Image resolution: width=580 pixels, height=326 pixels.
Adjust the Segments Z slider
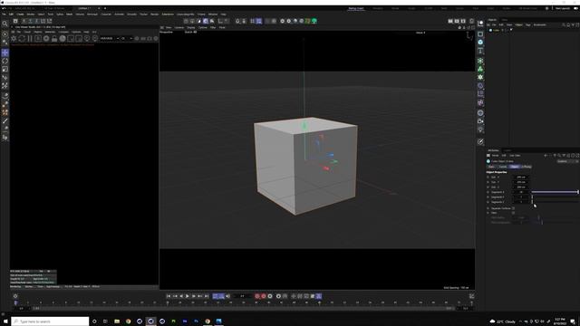[555, 202]
